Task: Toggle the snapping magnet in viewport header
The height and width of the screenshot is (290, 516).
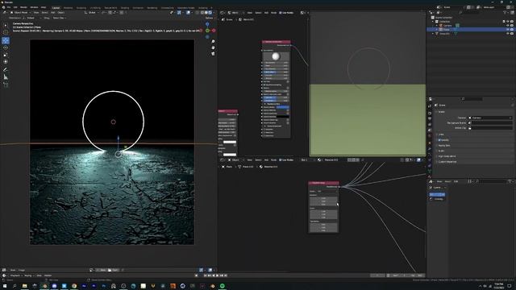Action: 110,13
